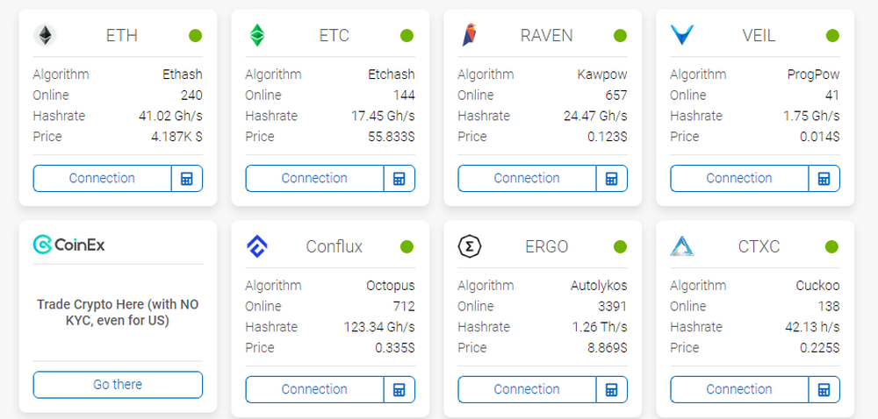Click the green status dot on ERGO card

620,246
